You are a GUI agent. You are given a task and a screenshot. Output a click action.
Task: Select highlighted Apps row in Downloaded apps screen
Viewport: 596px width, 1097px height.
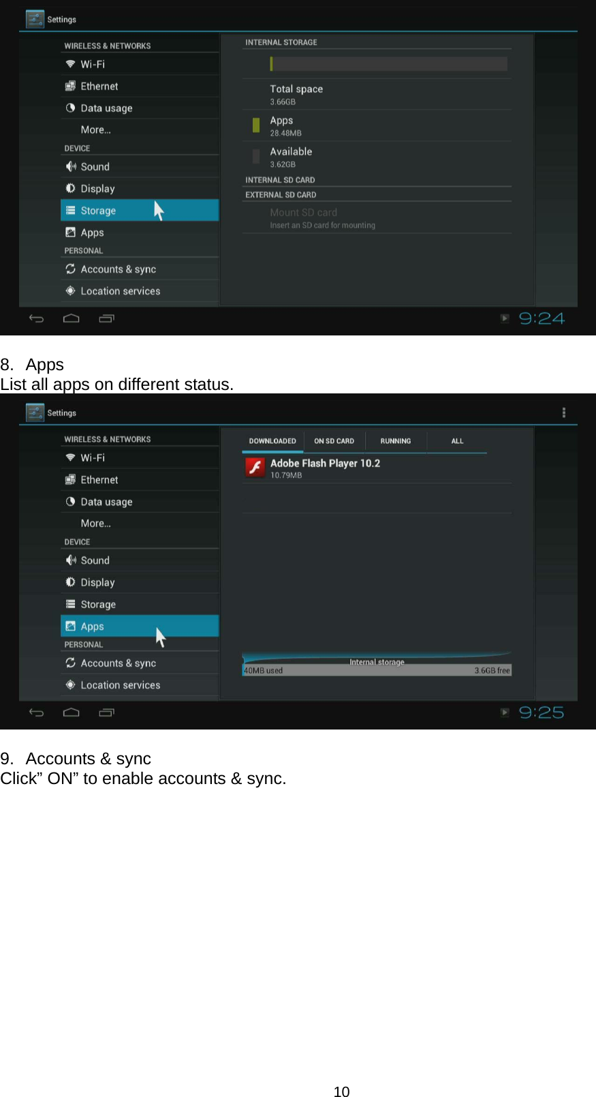140,626
